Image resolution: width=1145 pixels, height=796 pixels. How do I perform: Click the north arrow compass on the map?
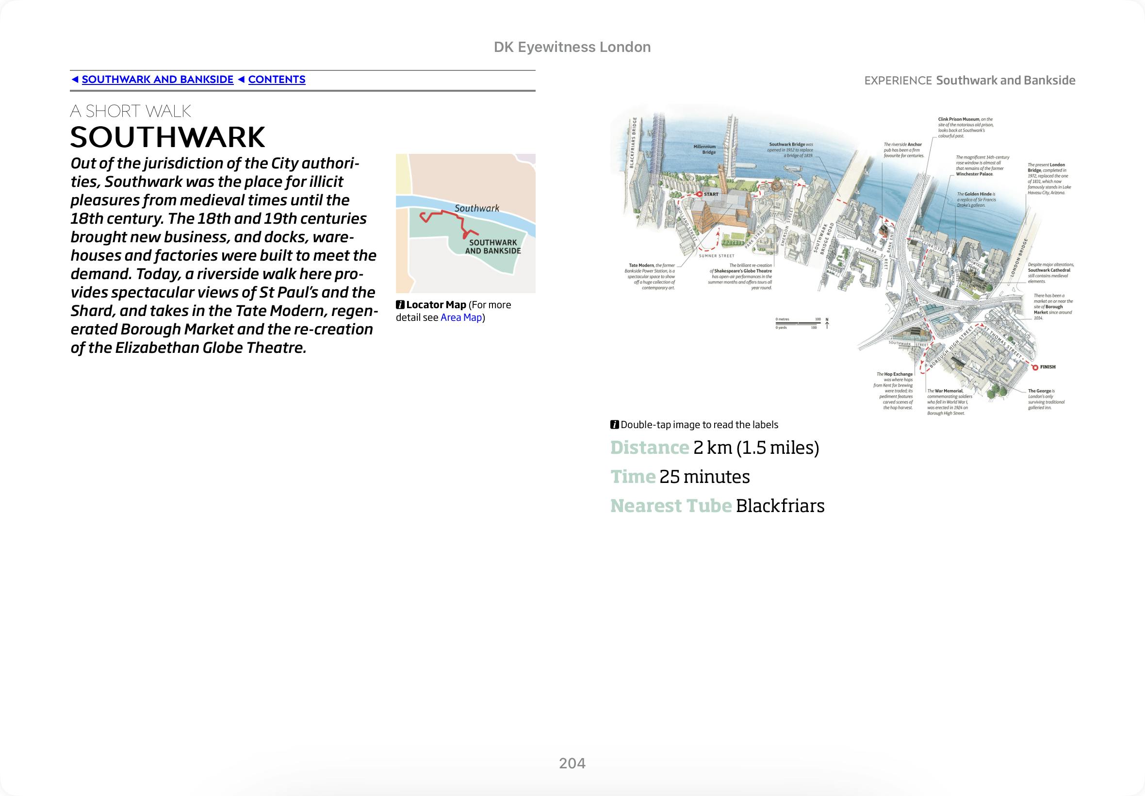click(827, 323)
